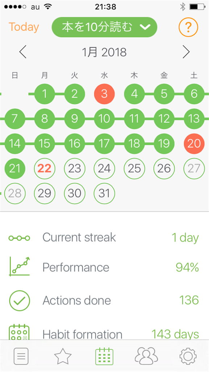Open the friends group tab icon
209x372 pixels.
tap(146, 356)
